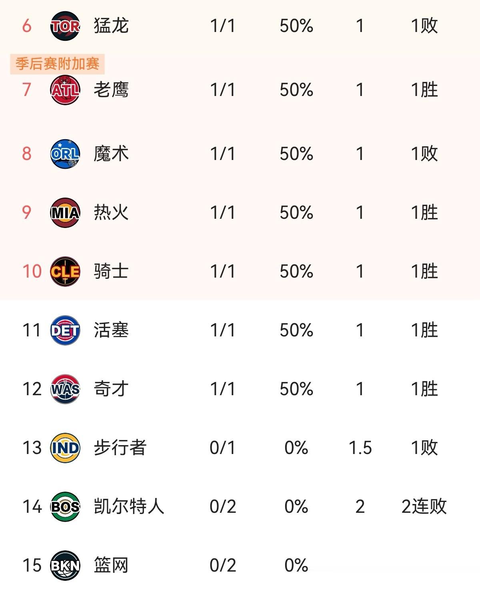480x590 pixels.
Task: Tap the Toronto Raptors TOR logo
Action: click(x=65, y=26)
